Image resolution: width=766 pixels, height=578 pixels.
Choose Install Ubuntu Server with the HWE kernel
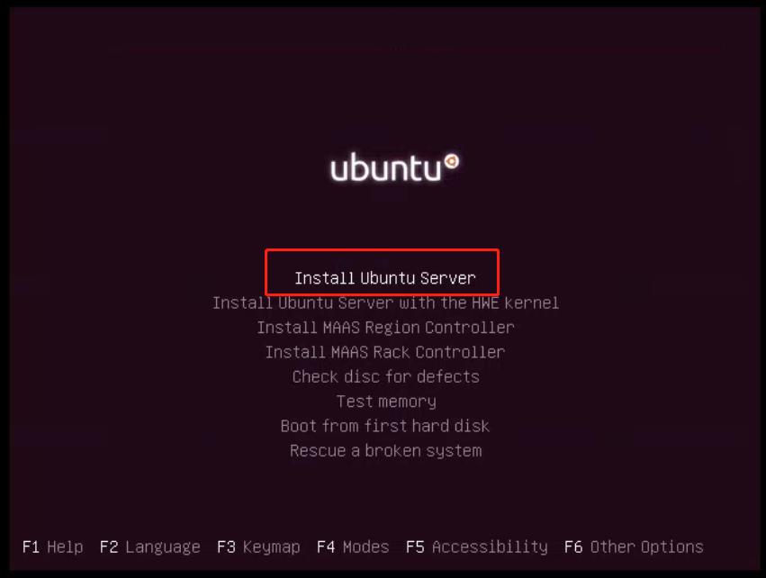(385, 303)
